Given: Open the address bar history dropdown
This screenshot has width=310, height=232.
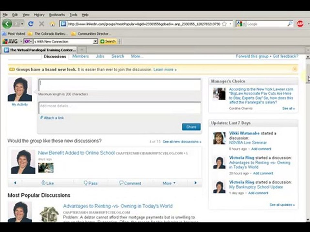Looking at the screenshot, I should (x=230, y=24).
